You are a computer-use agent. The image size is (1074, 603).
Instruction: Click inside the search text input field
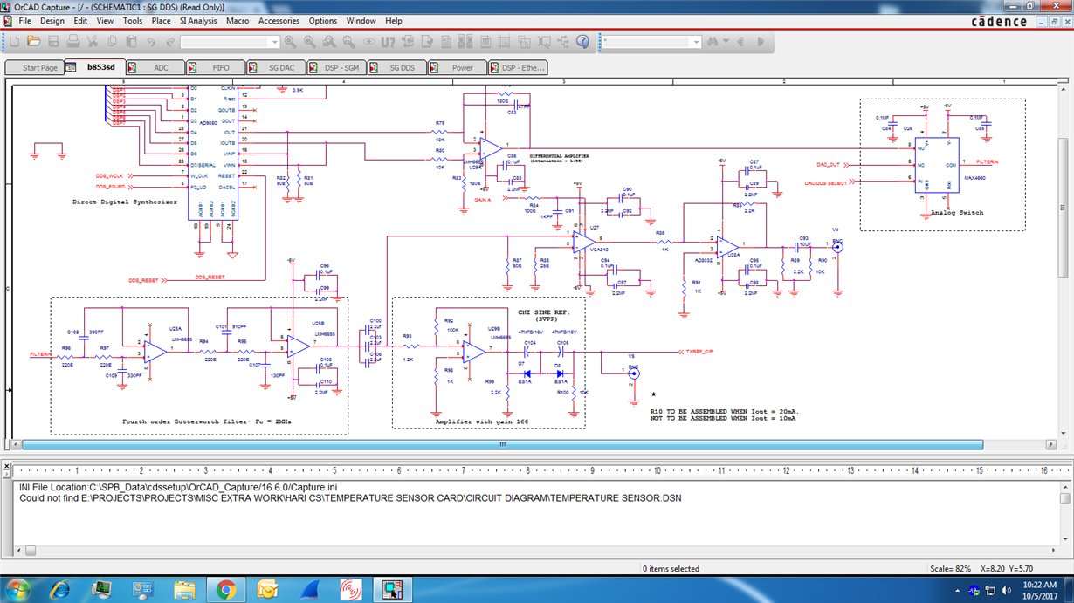[646, 42]
